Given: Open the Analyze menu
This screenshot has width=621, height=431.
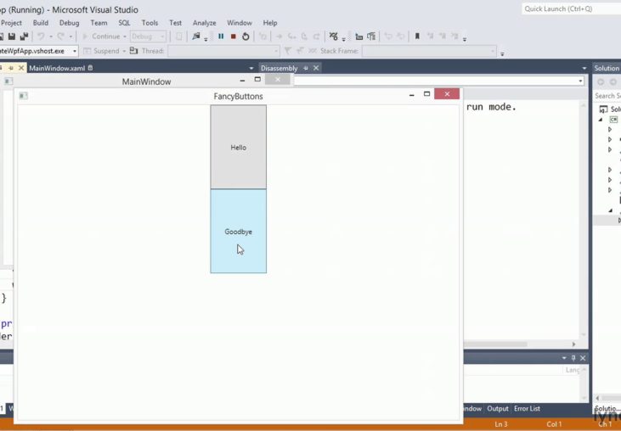Looking at the screenshot, I should (x=204, y=23).
